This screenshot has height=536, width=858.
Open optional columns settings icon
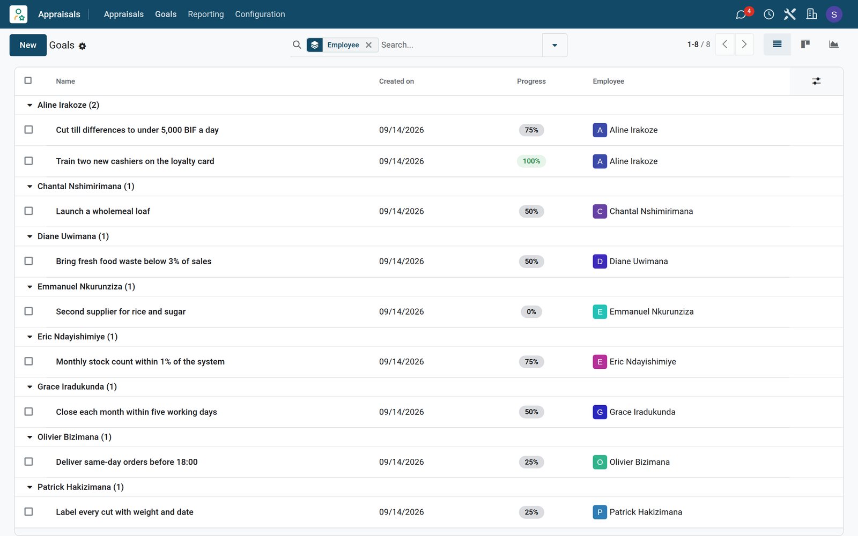[x=816, y=81]
